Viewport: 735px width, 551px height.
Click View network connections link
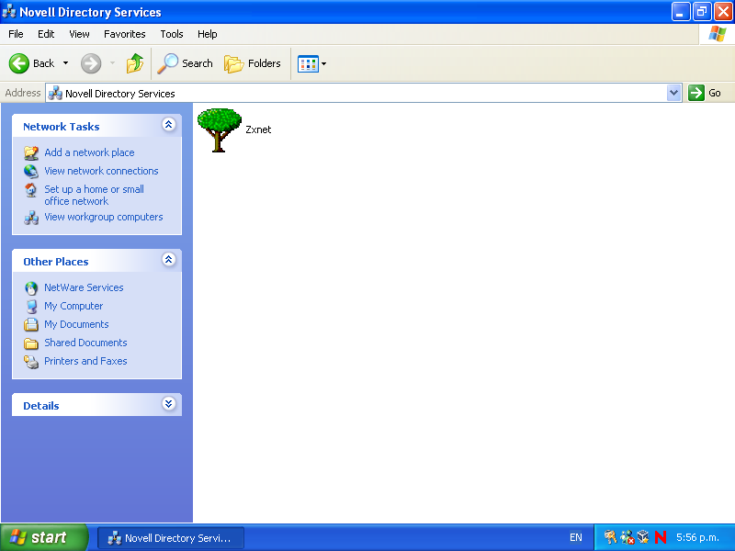[x=101, y=171]
